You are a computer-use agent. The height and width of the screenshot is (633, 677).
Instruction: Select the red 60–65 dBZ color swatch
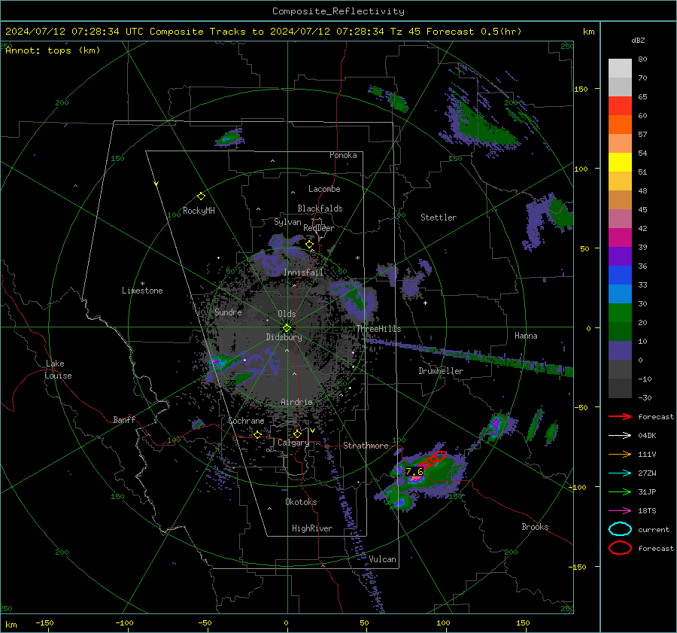click(x=620, y=106)
